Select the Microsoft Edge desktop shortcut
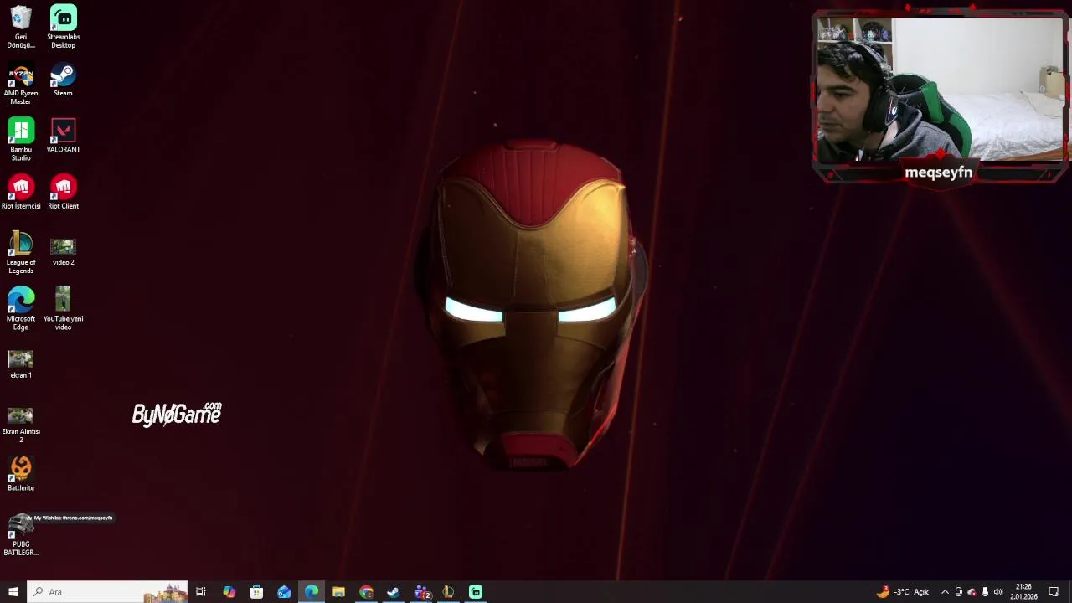 [x=21, y=309]
